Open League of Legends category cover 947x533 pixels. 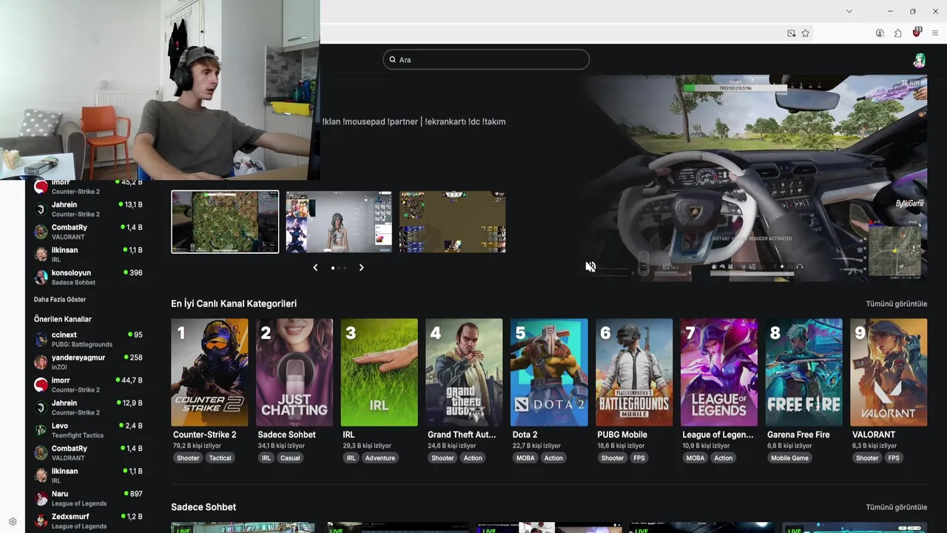pyautogui.click(x=719, y=372)
